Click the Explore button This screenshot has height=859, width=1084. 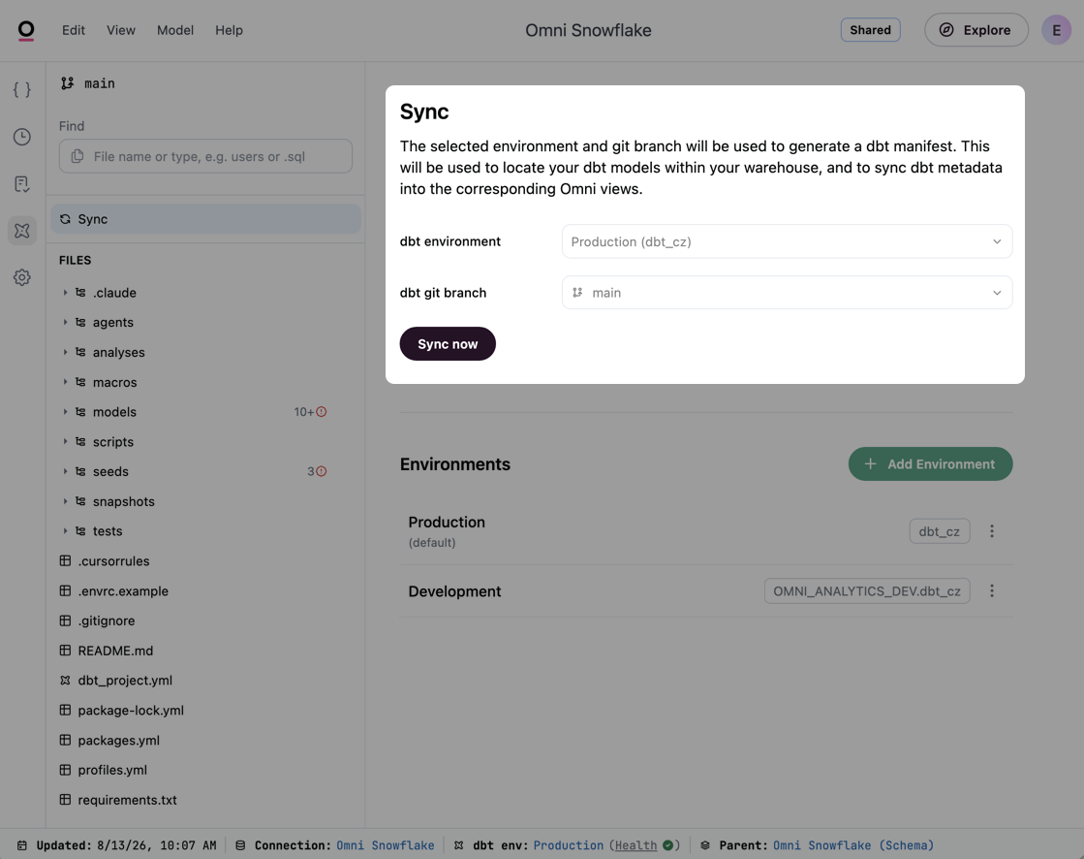pos(976,30)
